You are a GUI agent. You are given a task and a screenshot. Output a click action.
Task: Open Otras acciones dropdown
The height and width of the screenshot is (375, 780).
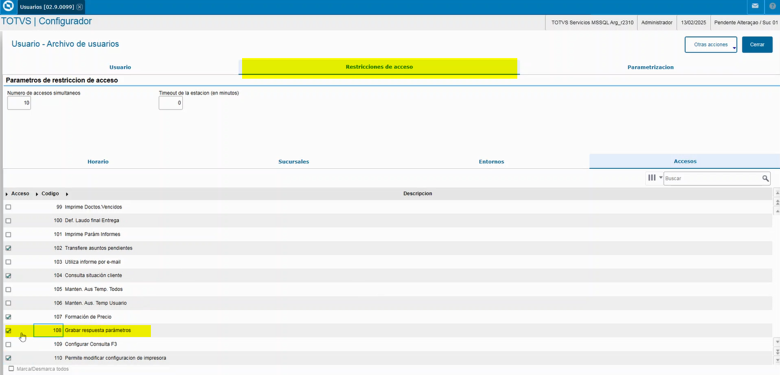pyautogui.click(x=711, y=45)
